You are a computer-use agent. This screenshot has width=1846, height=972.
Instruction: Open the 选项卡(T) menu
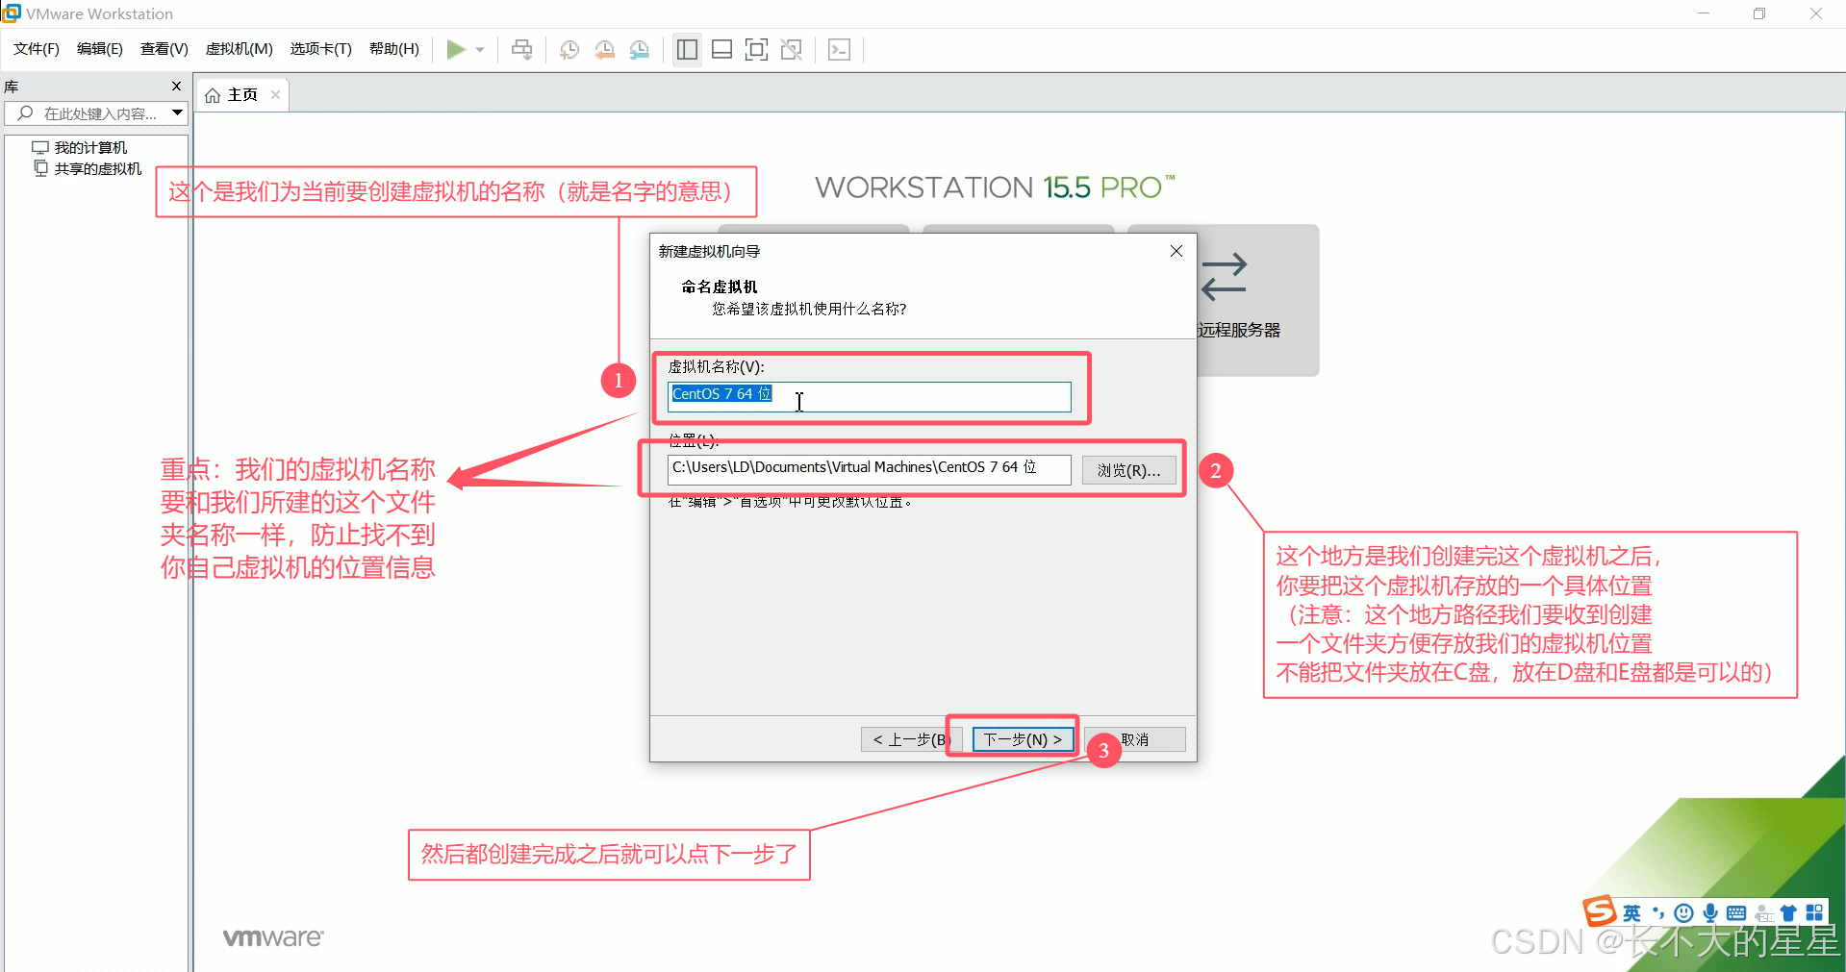click(x=321, y=49)
